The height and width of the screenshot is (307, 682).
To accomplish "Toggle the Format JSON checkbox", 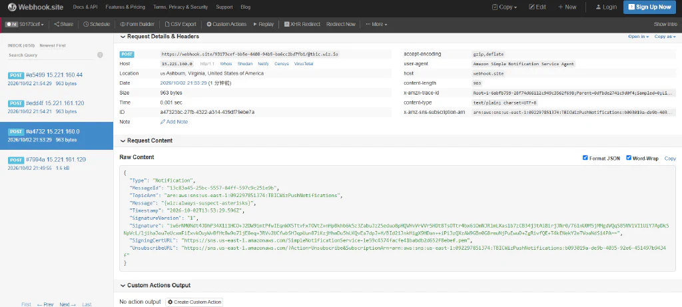I will pos(585,158).
